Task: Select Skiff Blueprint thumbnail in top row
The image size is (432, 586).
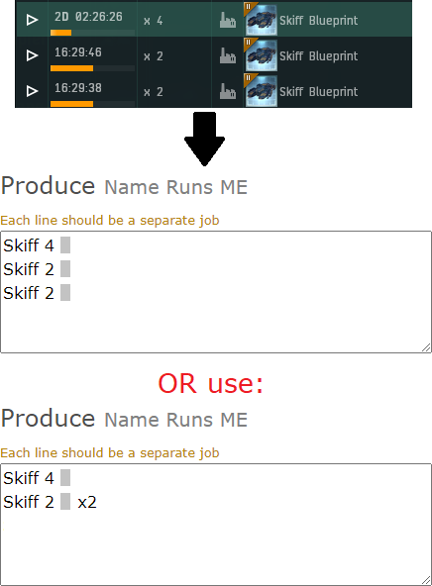Action: [261, 19]
